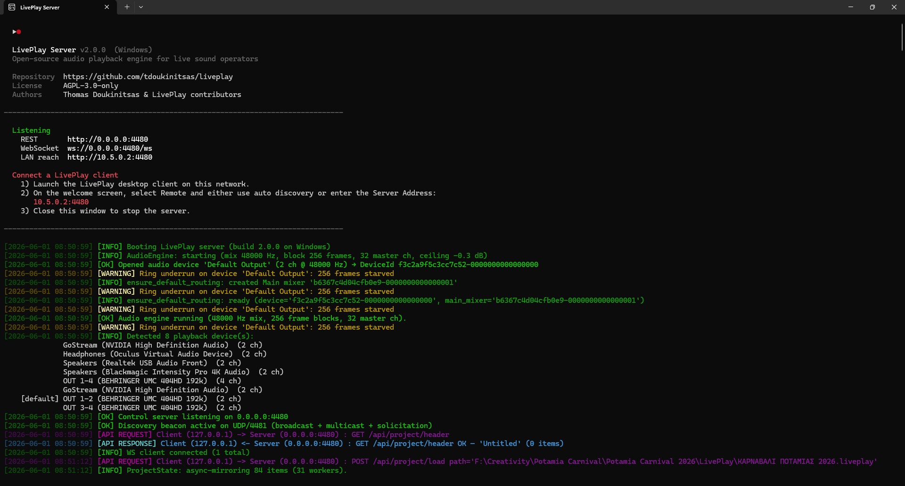This screenshot has width=905, height=486.
Task: Click 'OUT 1-4 (BEHRINGER UMC 404HD 192k)' entry
Action: tap(152, 381)
